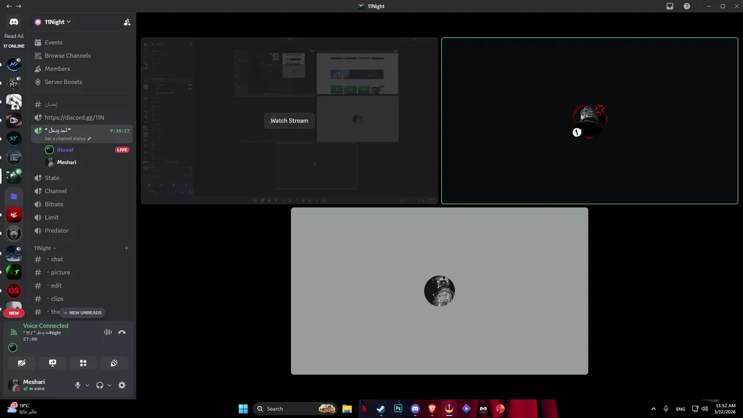This screenshot has width=743, height=418.
Task: Join the State voice channel
Action: [83, 178]
